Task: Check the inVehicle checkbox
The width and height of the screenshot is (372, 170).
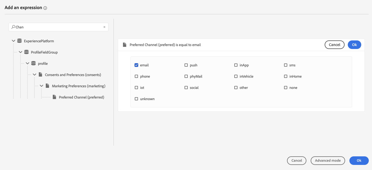Action: coord(236,76)
